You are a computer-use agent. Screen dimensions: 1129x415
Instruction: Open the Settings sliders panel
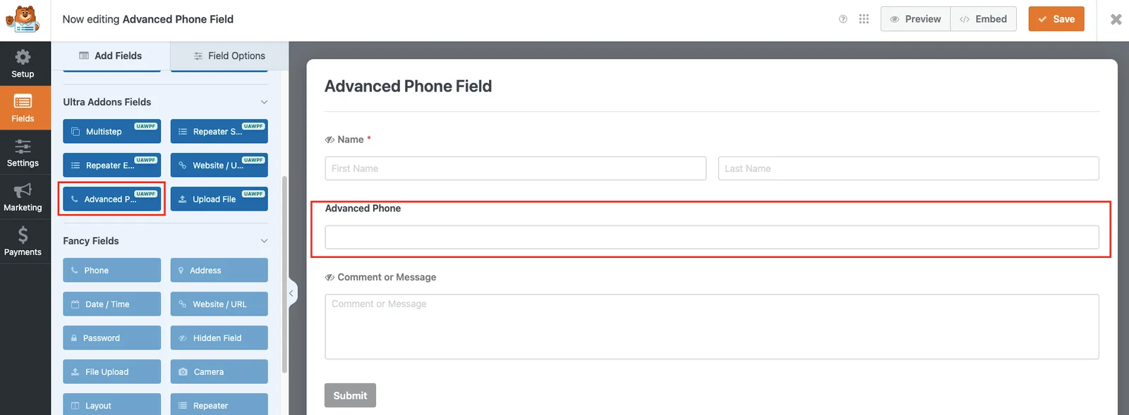(23, 153)
